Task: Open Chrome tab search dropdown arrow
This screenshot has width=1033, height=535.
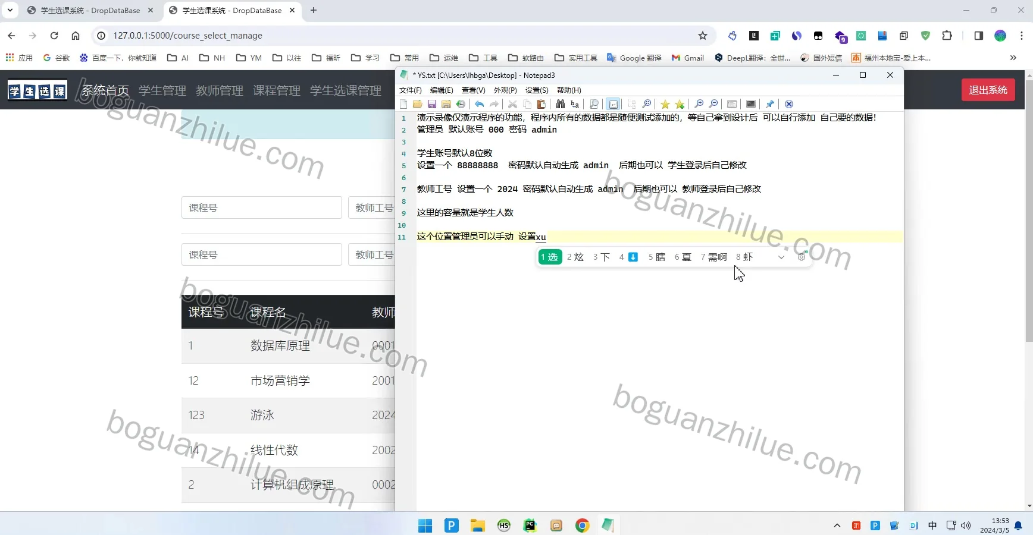Action: point(10,10)
